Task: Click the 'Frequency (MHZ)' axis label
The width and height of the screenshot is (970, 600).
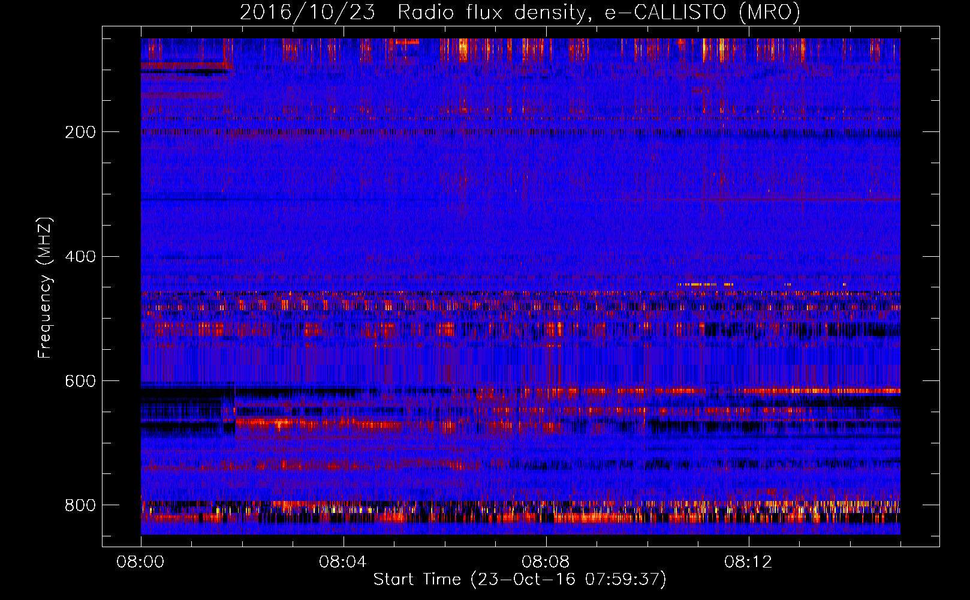Action: pyautogui.click(x=45, y=288)
